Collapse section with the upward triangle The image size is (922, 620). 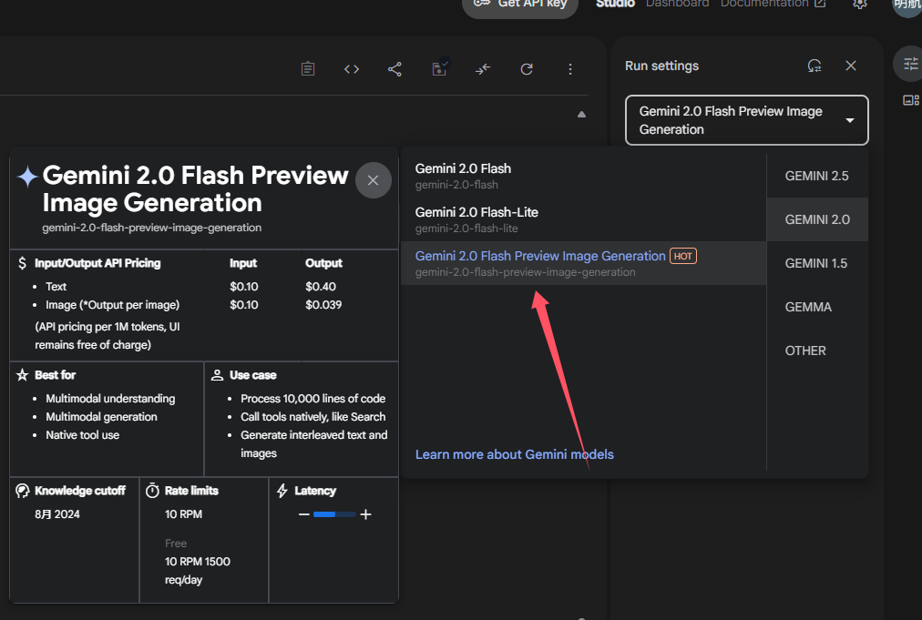[x=581, y=115]
